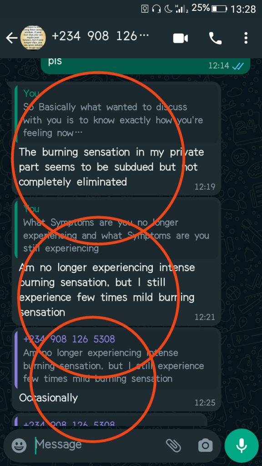Tap quoted "What Symptoms are you no longer" reply
The width and height of the screenshot is (262, 466).
click(117, 229)
